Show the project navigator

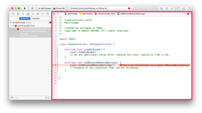click(x=13, y=14)
